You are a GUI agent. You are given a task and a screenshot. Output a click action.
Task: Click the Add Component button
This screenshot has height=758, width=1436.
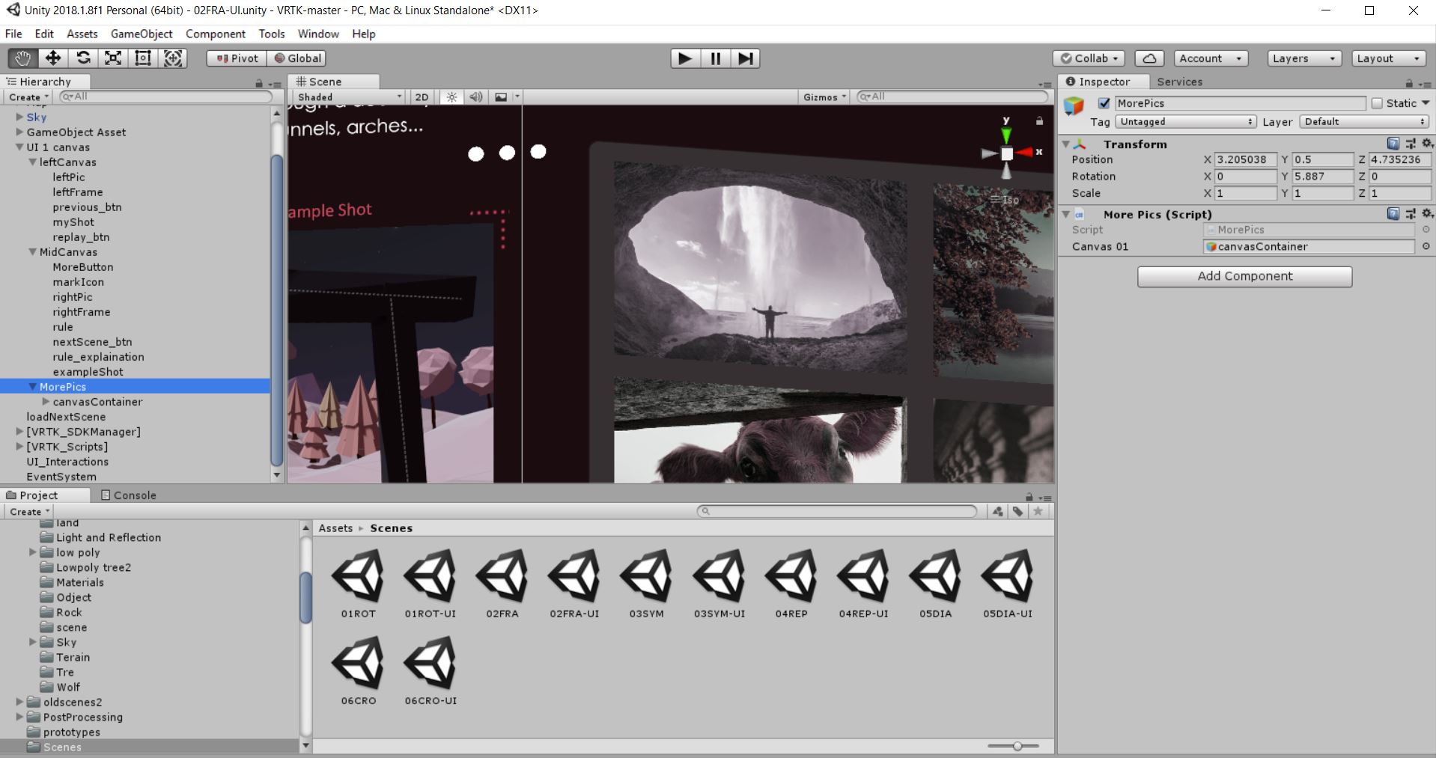click(1244, 276)
